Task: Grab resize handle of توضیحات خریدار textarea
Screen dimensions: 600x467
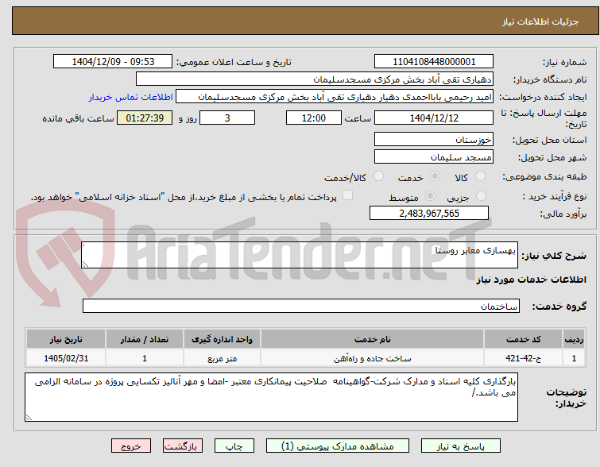Action: [29, 418]
